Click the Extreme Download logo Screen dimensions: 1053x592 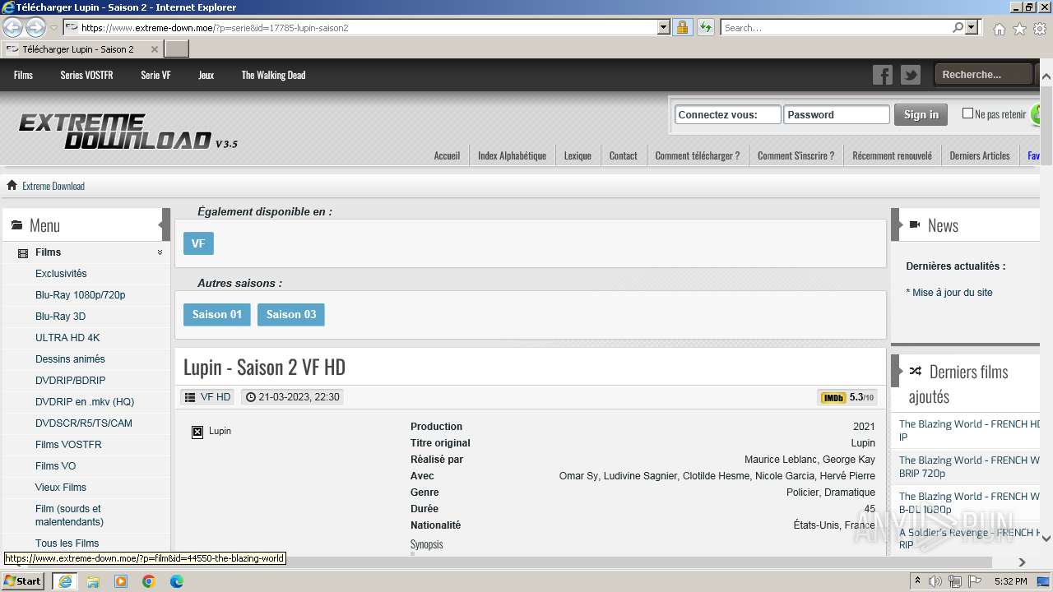coord(128,132)
